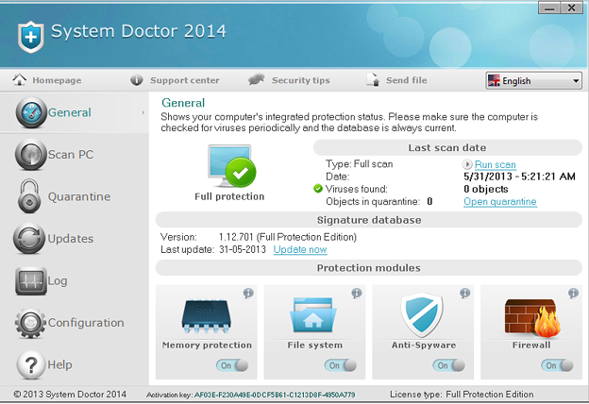589x404 pixels.
Task: Toggle the File system On switch
Action: point(341,365)
